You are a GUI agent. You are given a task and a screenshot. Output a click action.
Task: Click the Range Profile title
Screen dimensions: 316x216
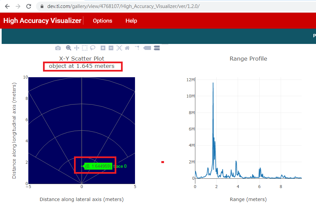pyautogui.click(x=248, y=59)
